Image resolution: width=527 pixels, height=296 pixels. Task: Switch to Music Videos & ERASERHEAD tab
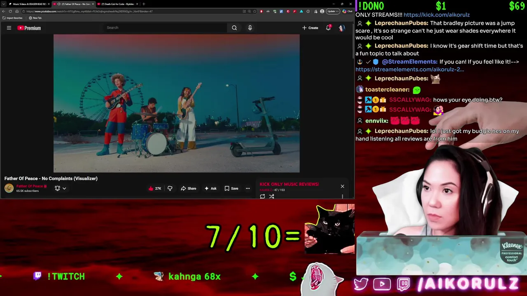coord(29,4)
